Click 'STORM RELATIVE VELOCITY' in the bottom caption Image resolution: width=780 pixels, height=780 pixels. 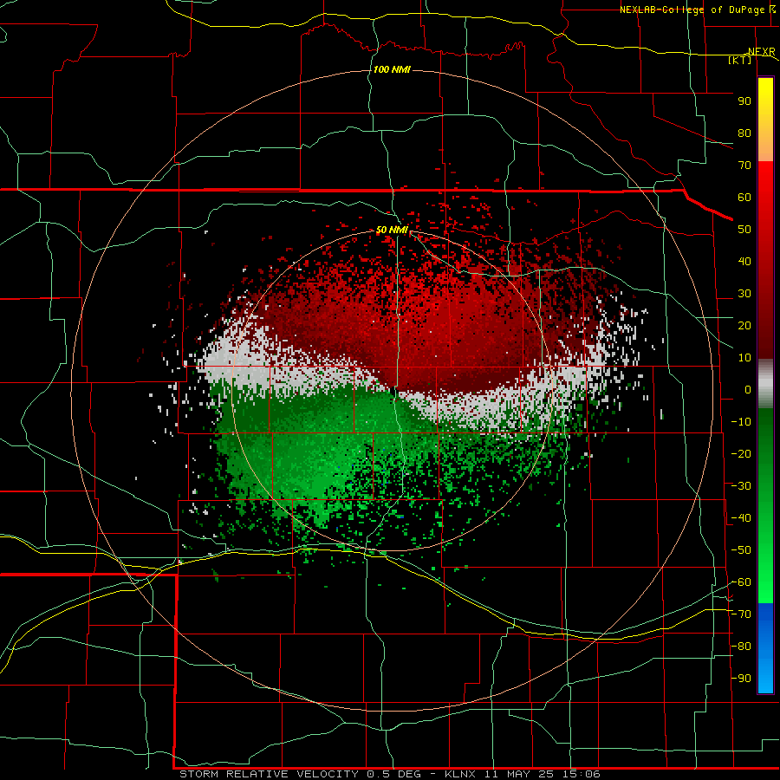pyautogui.click(x=269, y=774)
